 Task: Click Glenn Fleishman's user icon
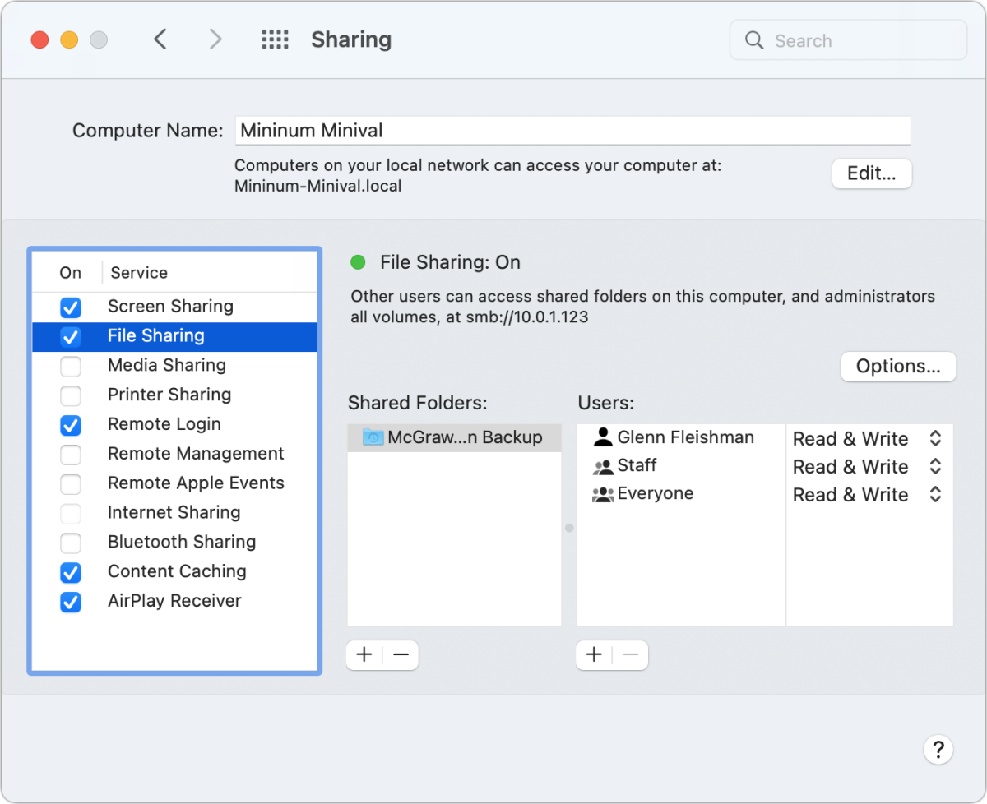click(603, 437)
